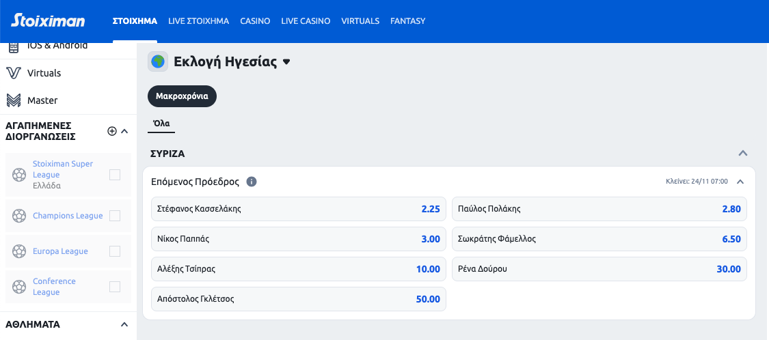Go to LIVE ΣΤΟΙΧΗΜΑ
This screenshot has height=340, width=769.
pyautogui.click(x=199, y=21)
